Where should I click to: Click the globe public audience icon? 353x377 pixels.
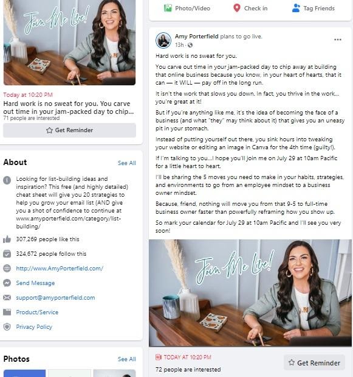tap(190, 45)
